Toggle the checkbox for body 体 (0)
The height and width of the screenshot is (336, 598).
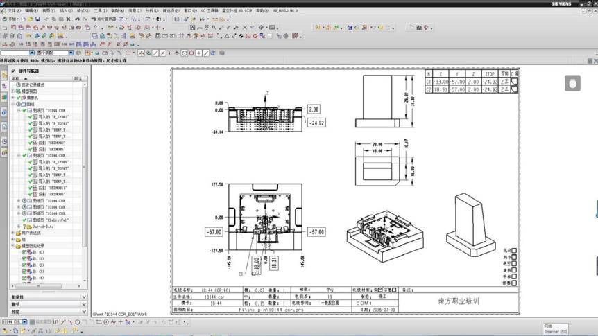click(24, 252)
